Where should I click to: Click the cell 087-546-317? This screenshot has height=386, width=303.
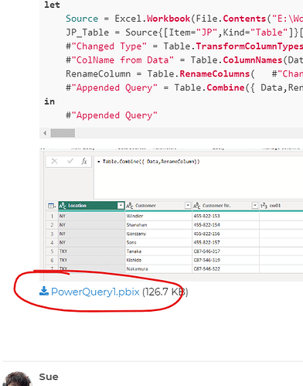pyautogui.click(x=226, y=251)
